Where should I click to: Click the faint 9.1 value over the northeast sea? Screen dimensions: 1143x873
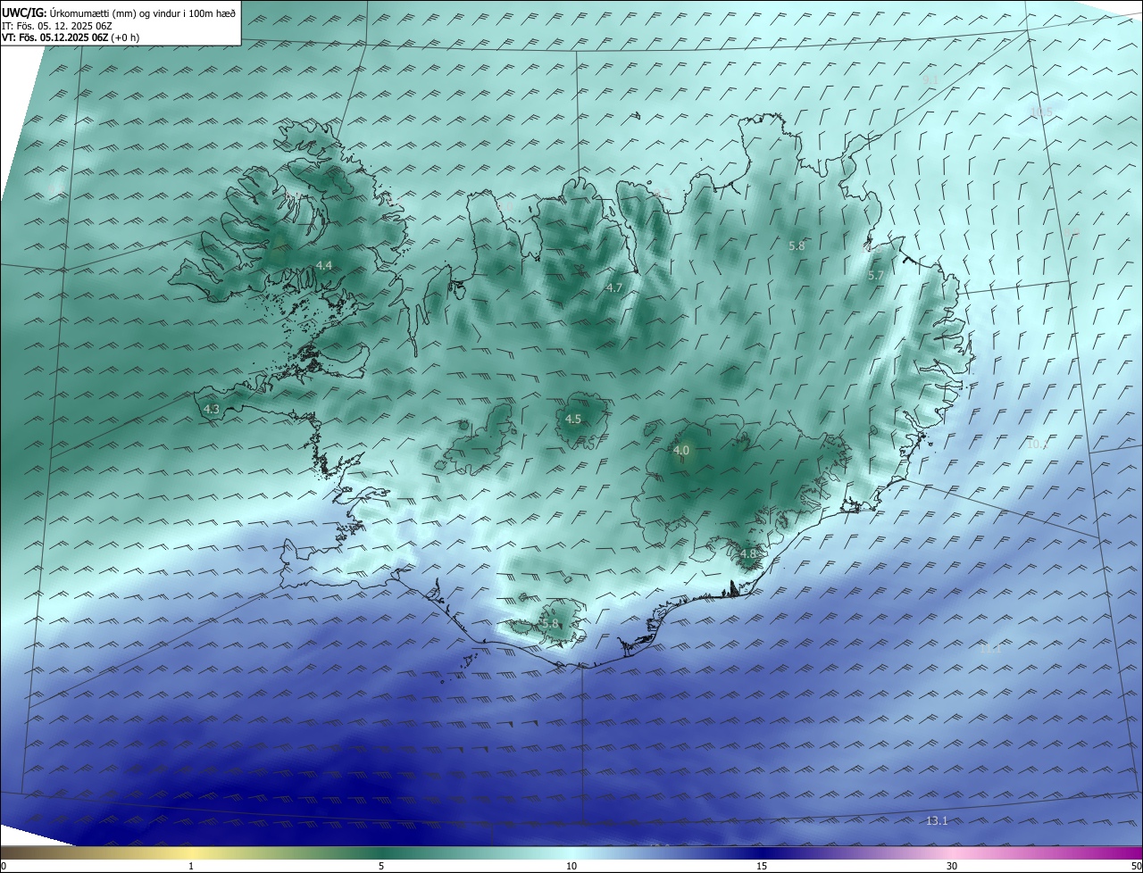tap(930, 80)
